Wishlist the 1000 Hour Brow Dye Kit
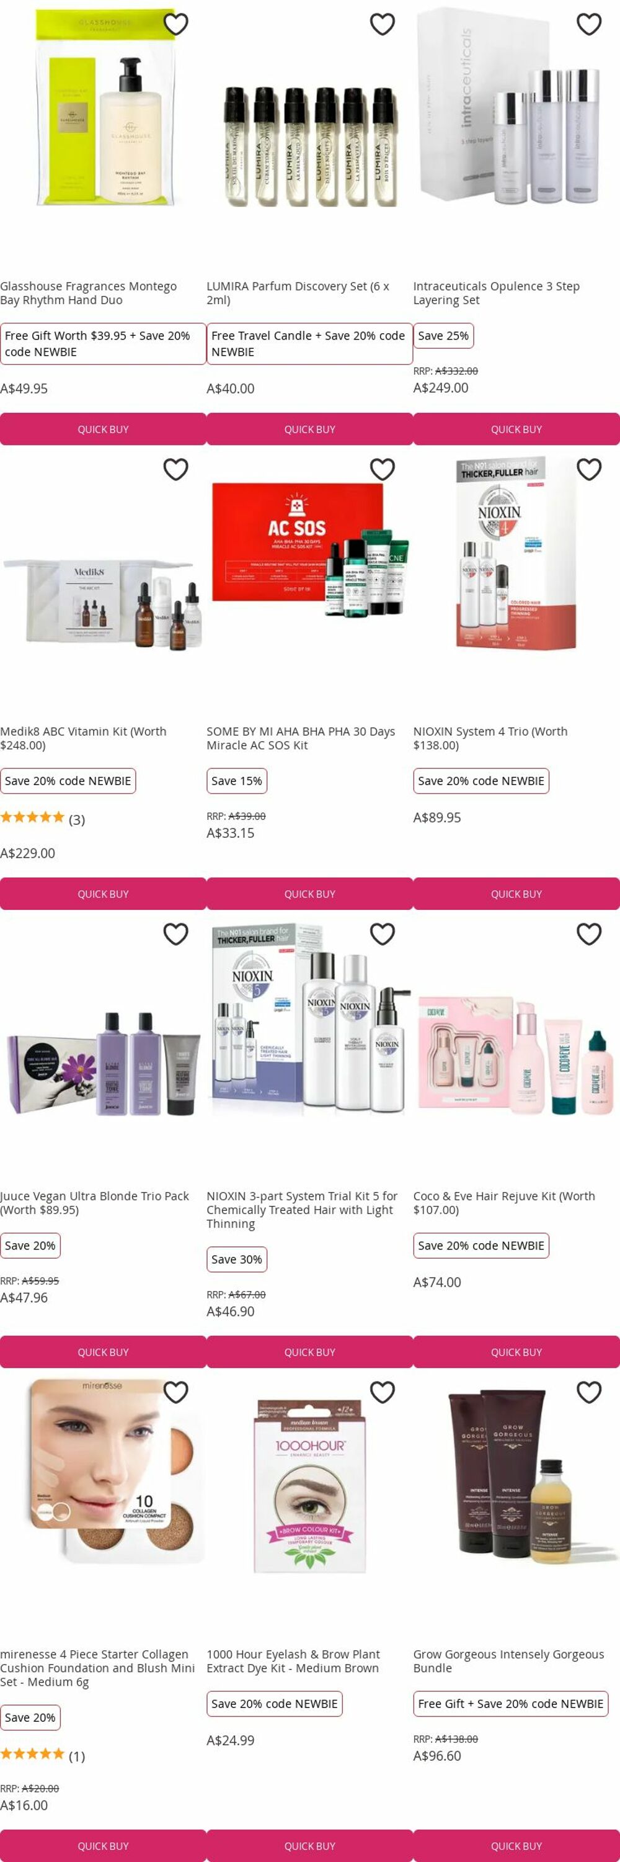 [382, 1392]
